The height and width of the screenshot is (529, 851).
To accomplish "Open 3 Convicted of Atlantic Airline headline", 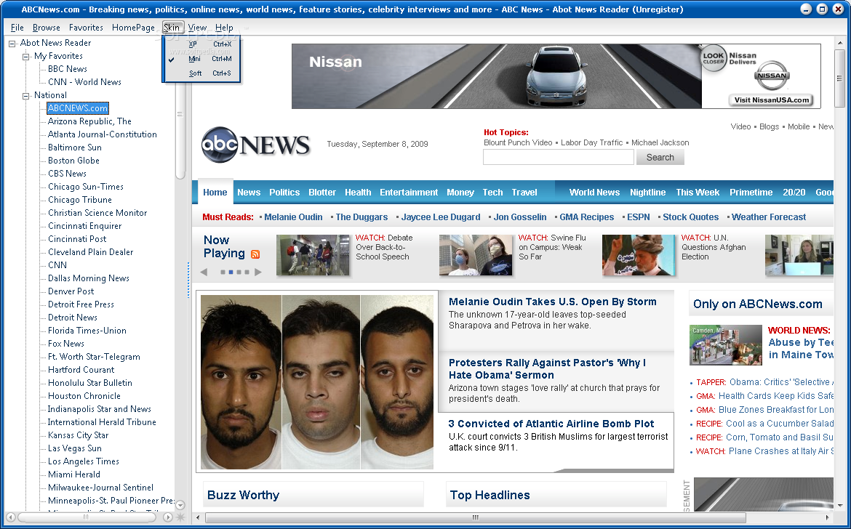I will pyautogui.click(x=551, y=424).
